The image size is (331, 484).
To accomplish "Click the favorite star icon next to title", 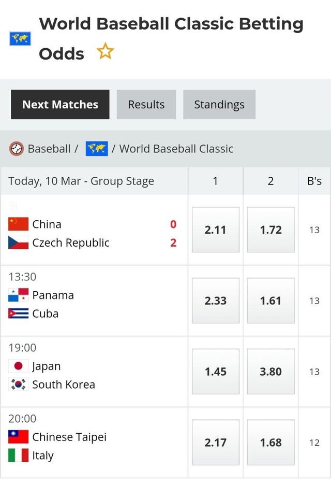I will tap(106, 52).
